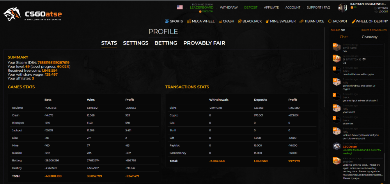Open the Wheel of Destiny game
The width and height of the screenshot is (390, 184).
click(372, 21)
